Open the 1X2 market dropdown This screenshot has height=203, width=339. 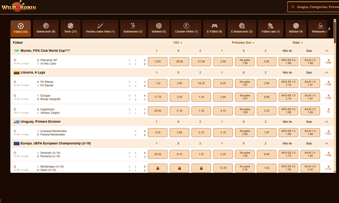(178, 42)
